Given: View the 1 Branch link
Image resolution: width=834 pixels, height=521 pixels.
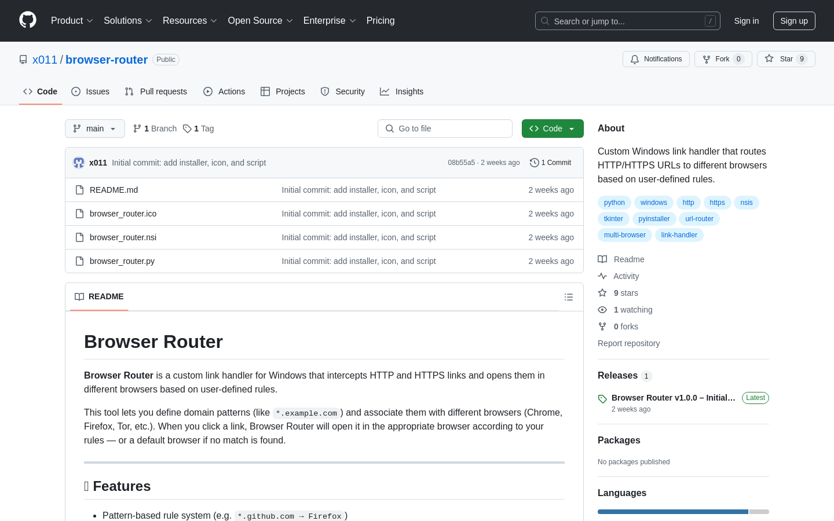Looking at the screenshot, I should click(155, 129).
